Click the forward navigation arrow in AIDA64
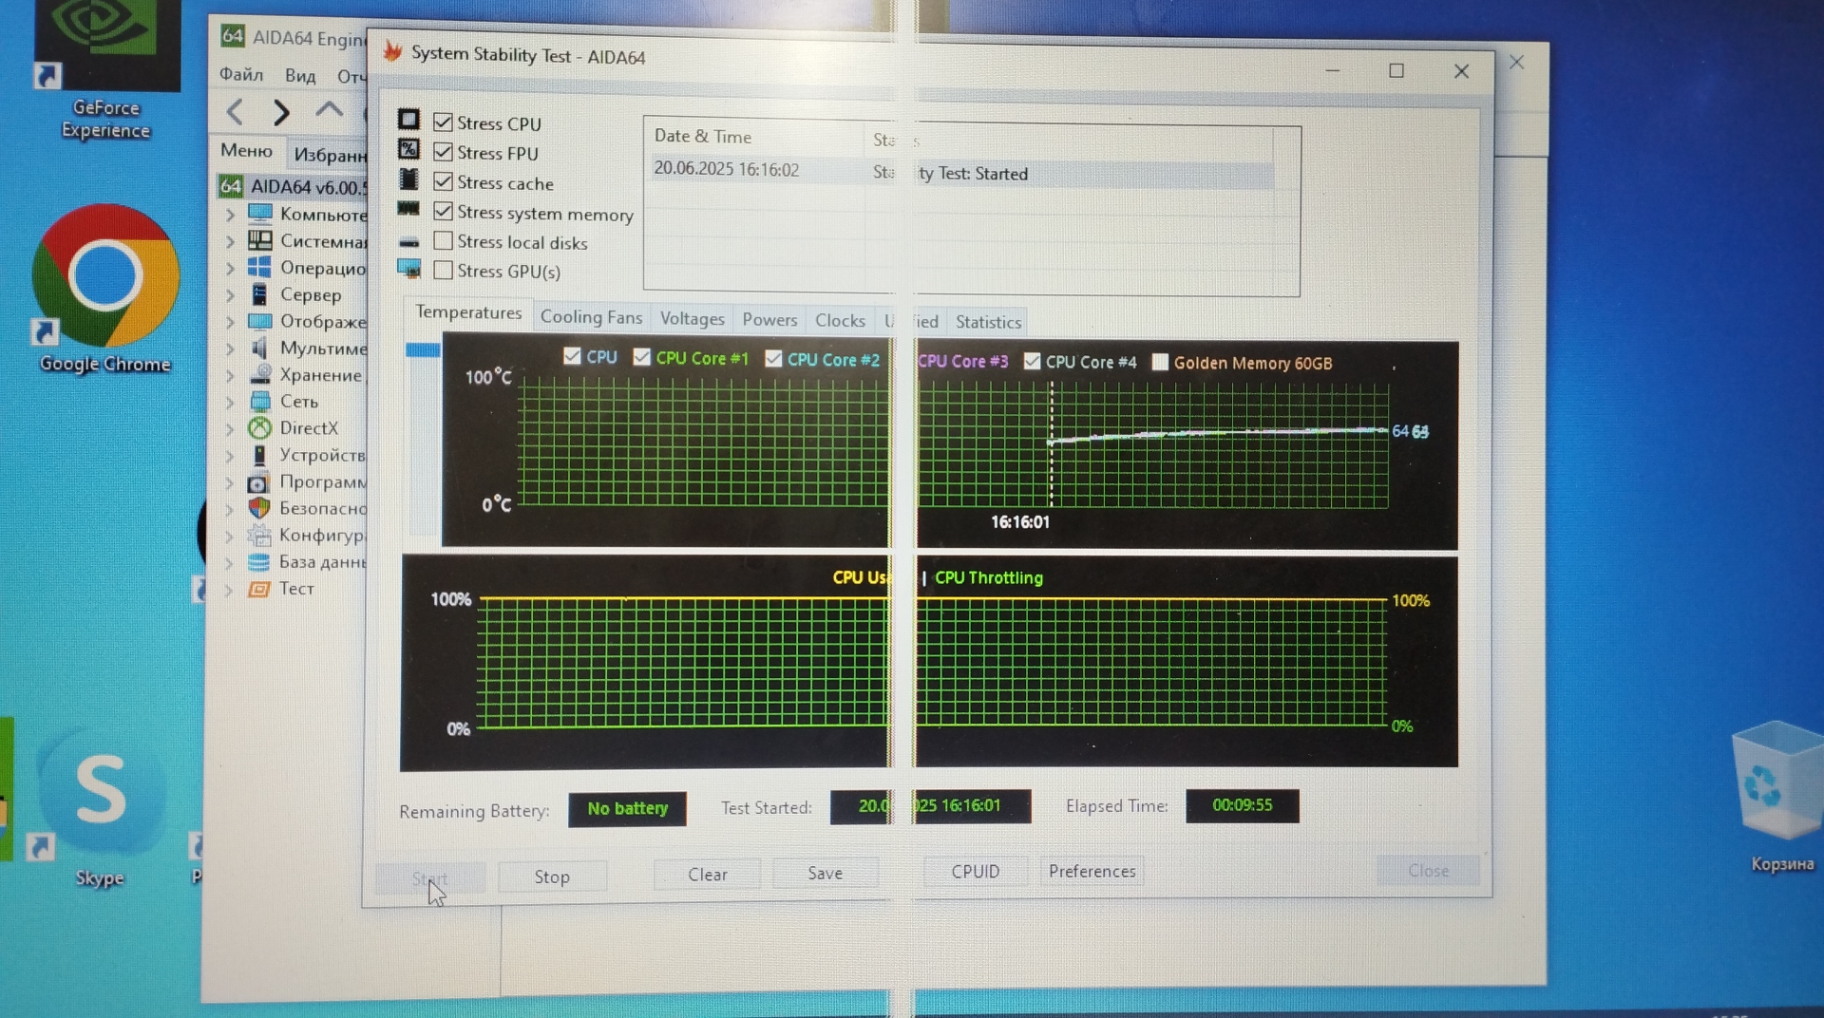Image resolution: width=1824 pixels, height=1018 pixels. point(281,112)
